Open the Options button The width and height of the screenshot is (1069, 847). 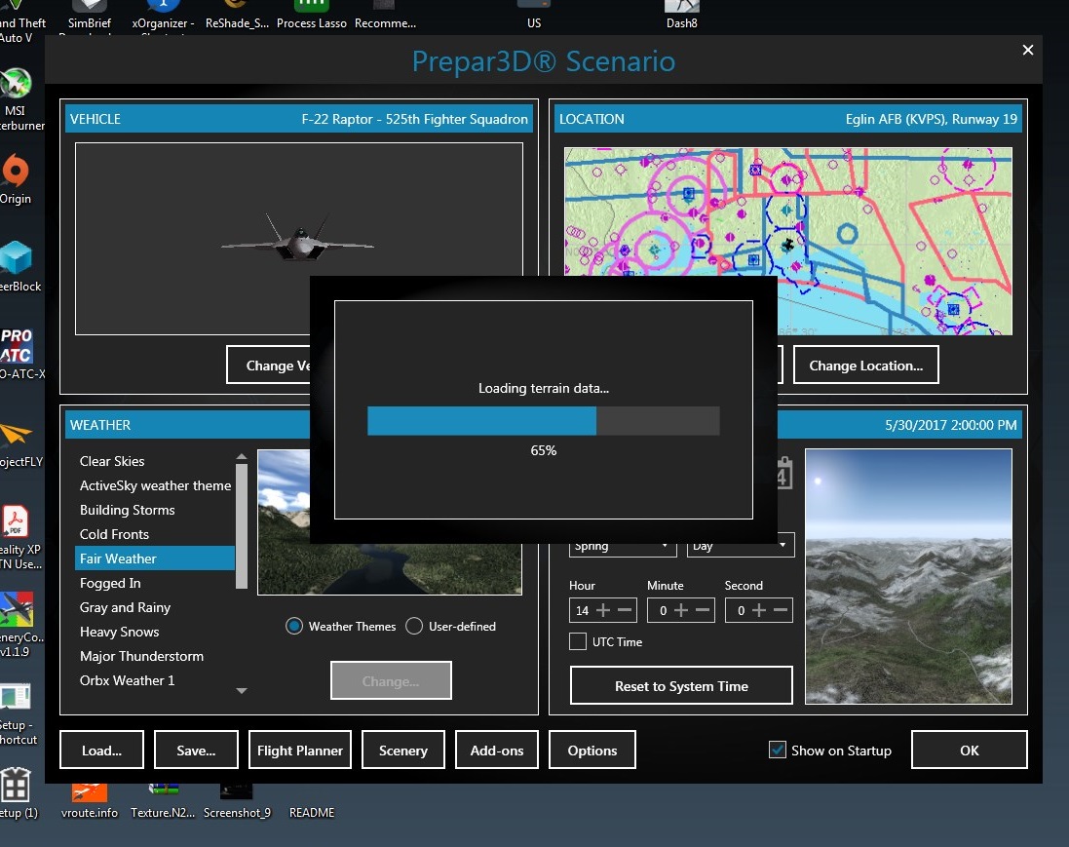[592, 751]
